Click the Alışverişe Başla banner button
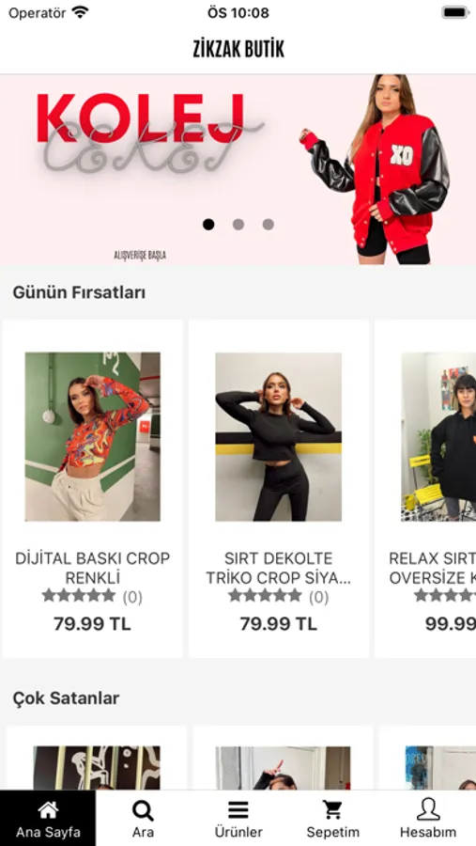The image size is (476, 846). click(x=140, y=255)
